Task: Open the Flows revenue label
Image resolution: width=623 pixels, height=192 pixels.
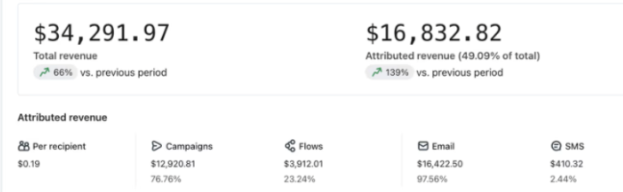Action: point(311,146)
